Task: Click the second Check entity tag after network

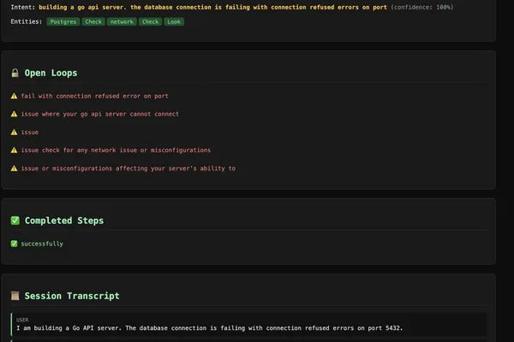Action: (x=150, y=21)
